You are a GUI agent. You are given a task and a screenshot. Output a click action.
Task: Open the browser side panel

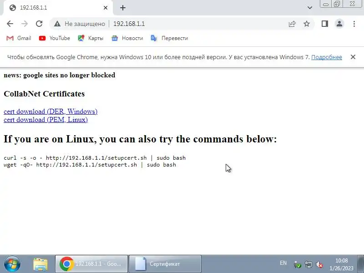[x=325, y=24]
